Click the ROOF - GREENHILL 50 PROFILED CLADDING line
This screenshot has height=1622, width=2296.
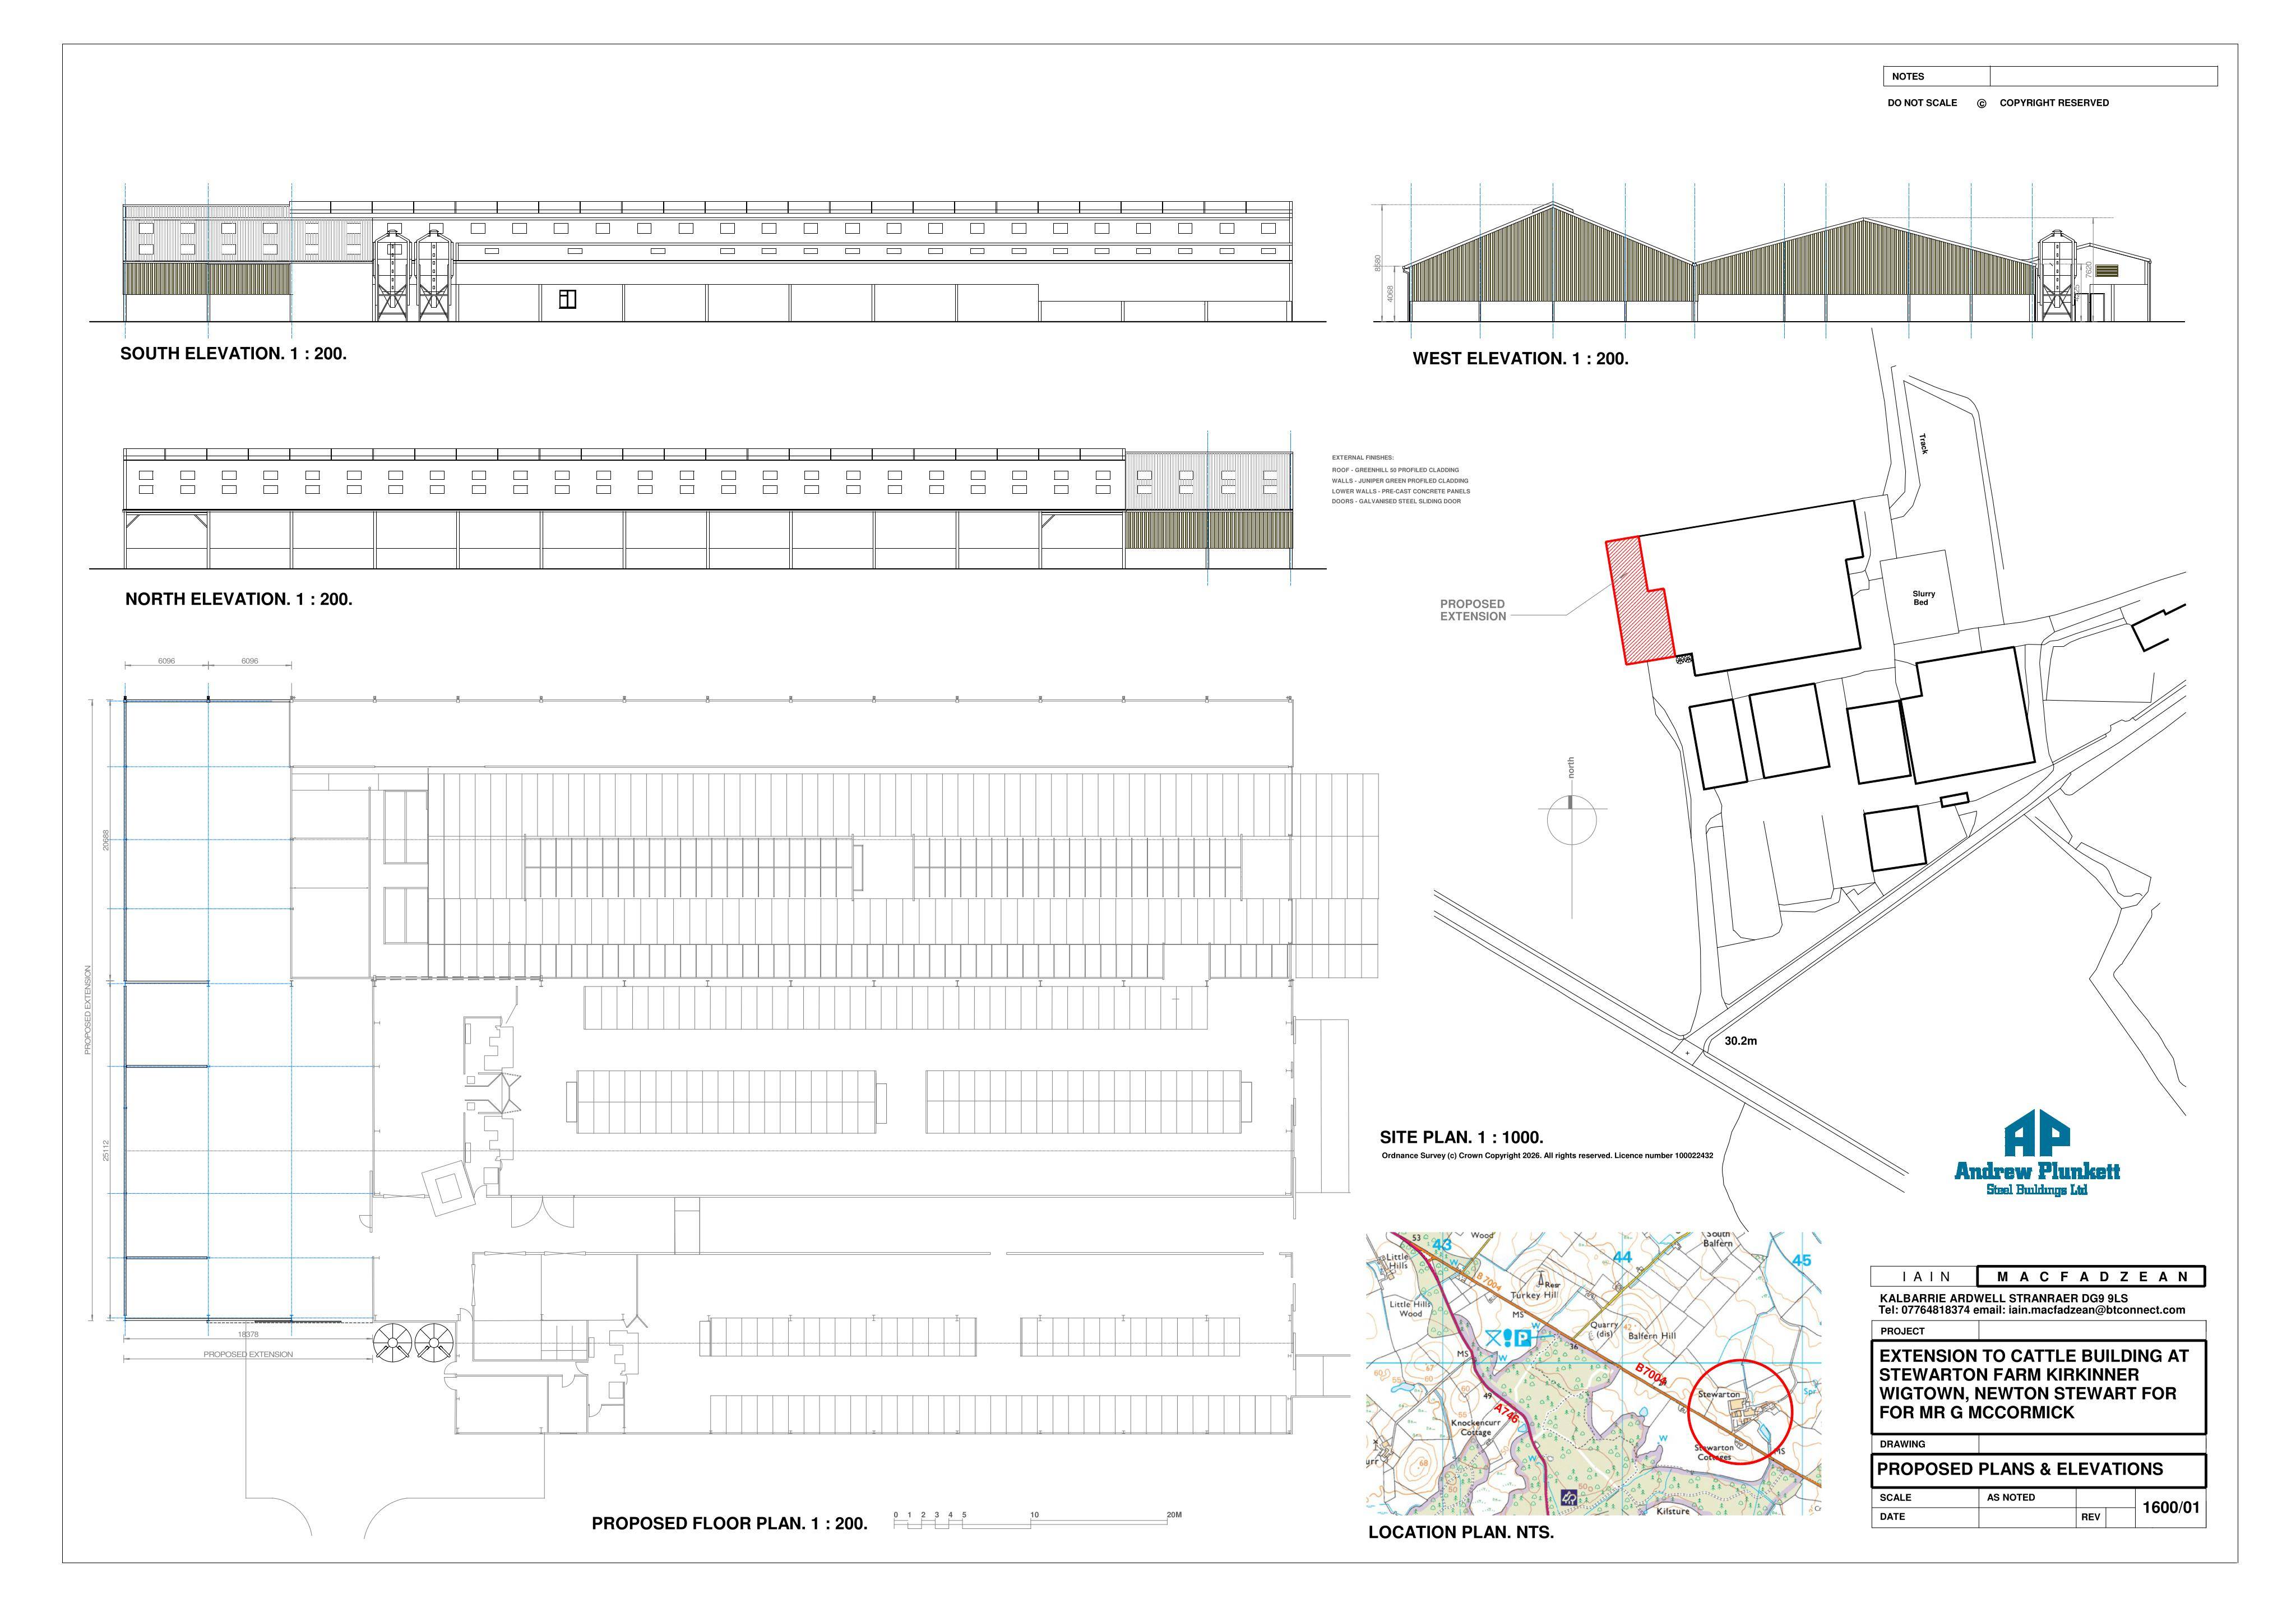click(x=1395, y=470)
